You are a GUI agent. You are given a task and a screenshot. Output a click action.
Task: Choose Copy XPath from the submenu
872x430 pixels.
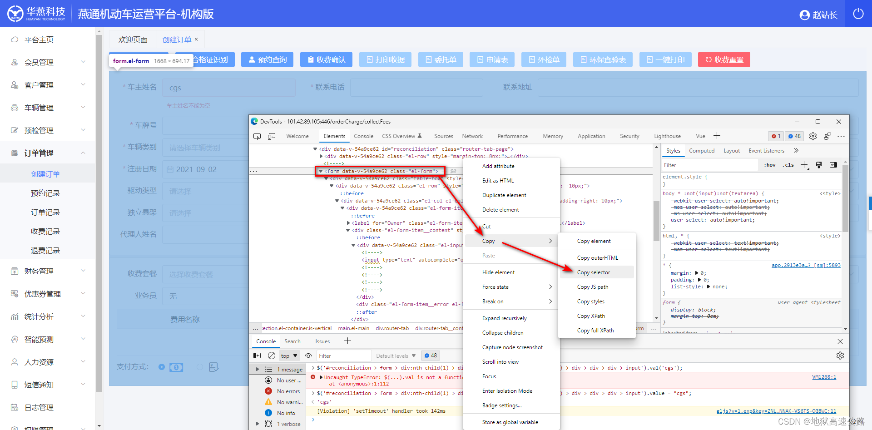click(596, 316)
